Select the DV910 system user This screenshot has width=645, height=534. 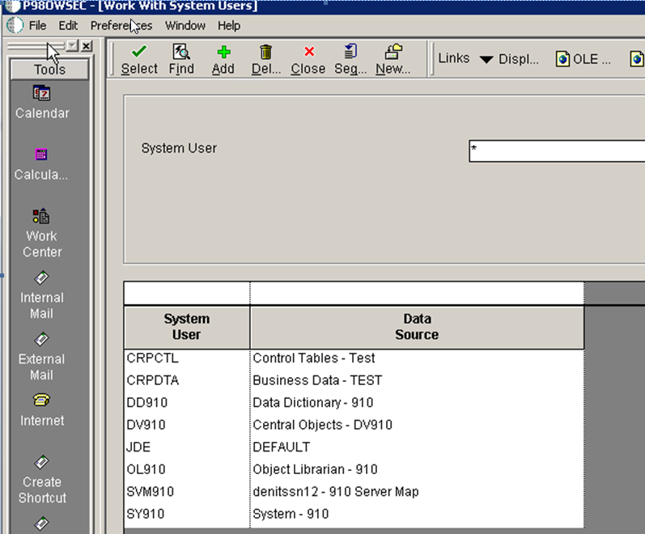tap(146, 425)
